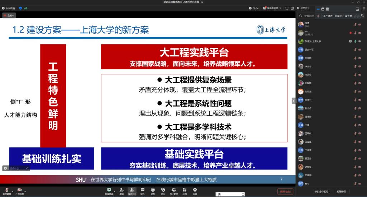Open the 应用 apps icon
Screen dimensions: 367x197
point(185,191)
